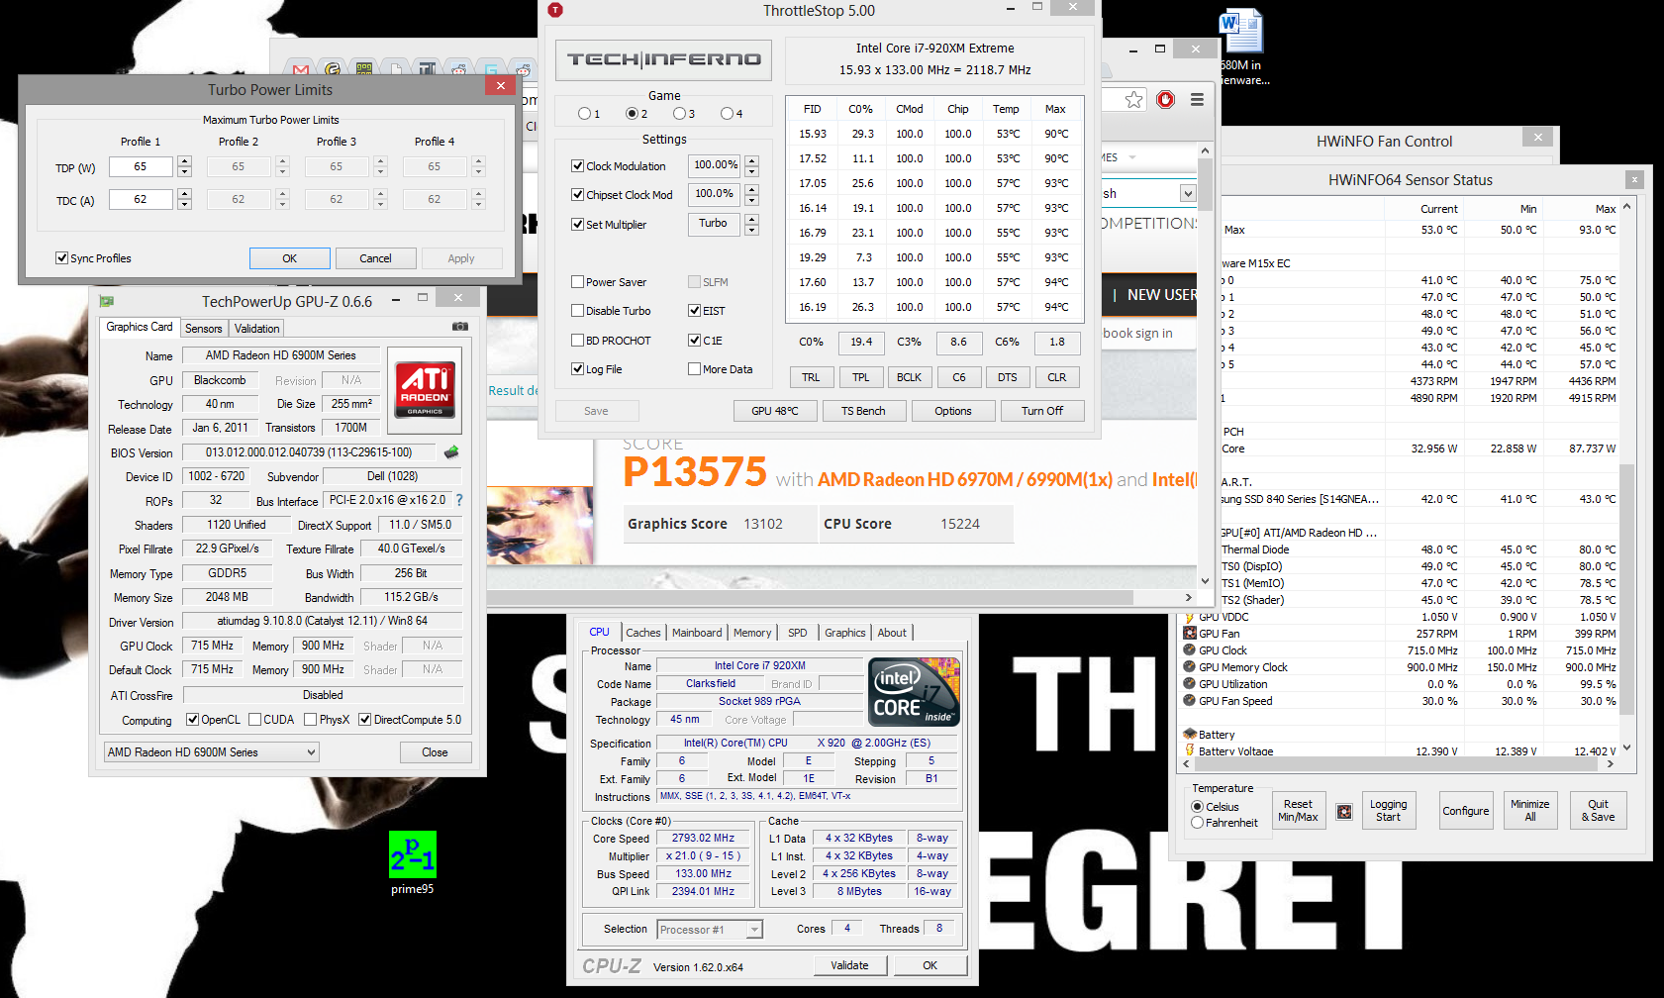1664x998 pixels.
Task: Decrease Profile 1 TDC value with down arrow
Action: (184, 205)
